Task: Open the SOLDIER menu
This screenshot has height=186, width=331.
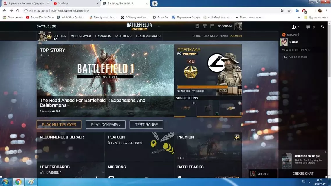Action: pyautogui.click(x=60, y=36)
